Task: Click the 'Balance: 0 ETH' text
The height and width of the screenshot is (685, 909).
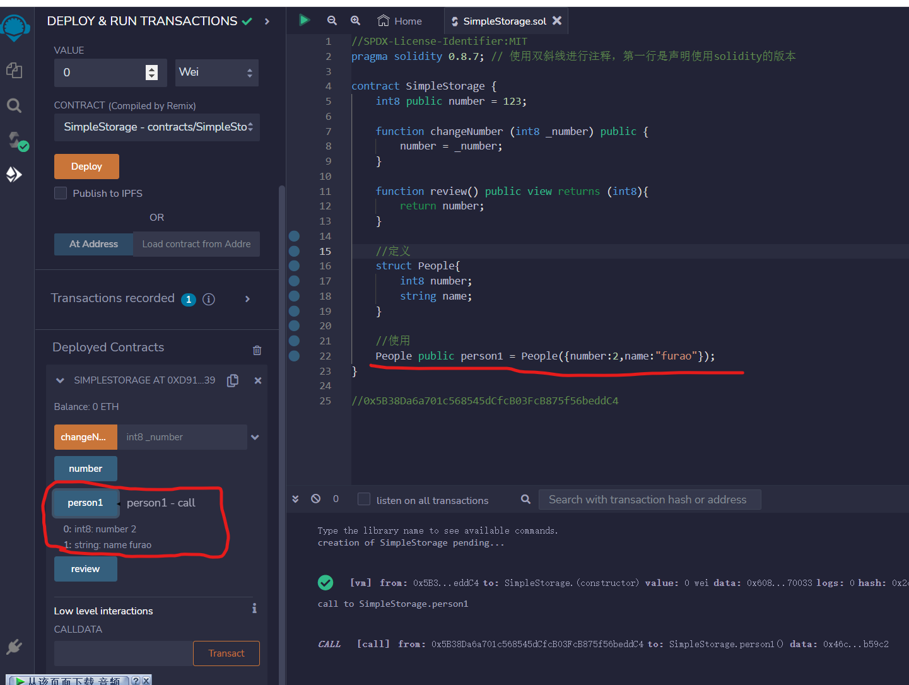Action: 86,407
